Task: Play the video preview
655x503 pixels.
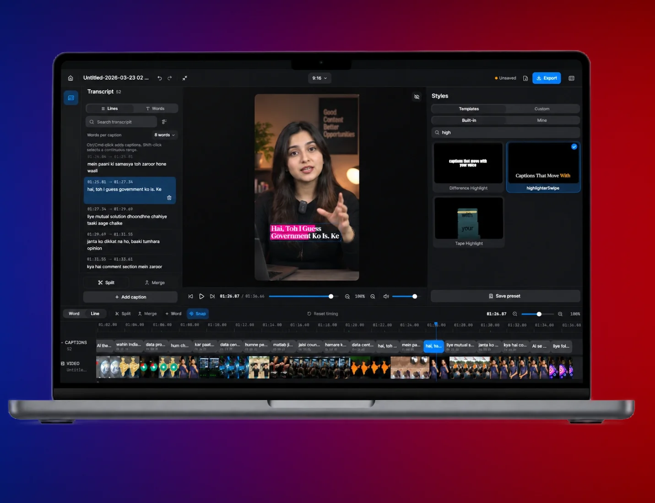Action: (201, 297)
